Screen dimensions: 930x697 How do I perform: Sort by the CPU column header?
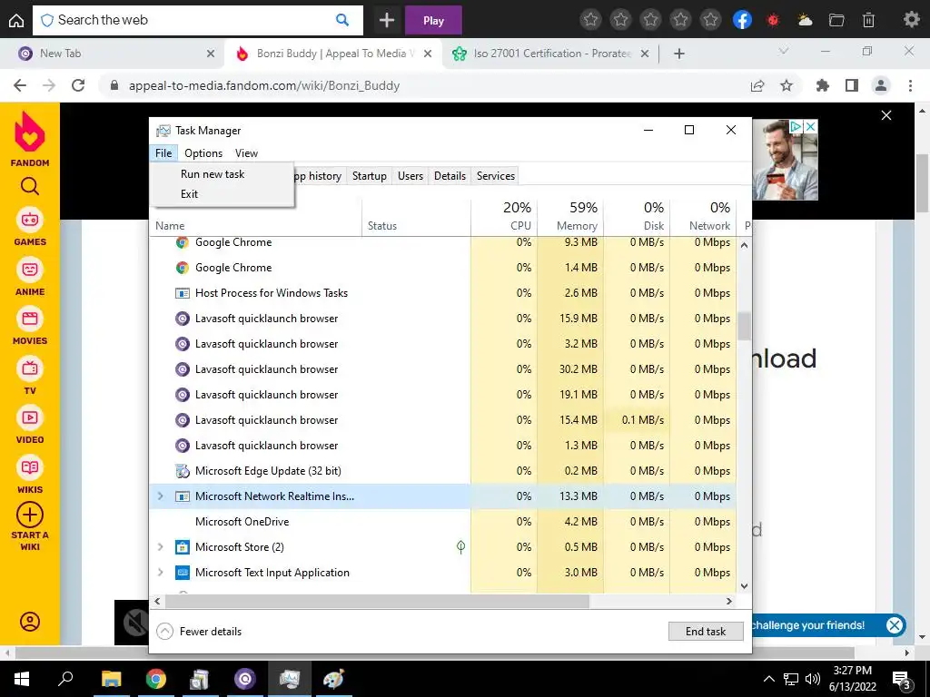click(504, 216)
